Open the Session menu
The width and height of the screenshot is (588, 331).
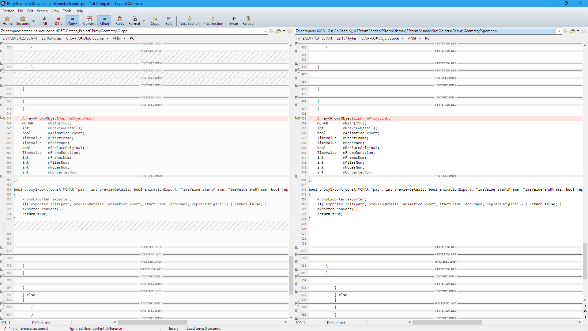click(8, 11)
